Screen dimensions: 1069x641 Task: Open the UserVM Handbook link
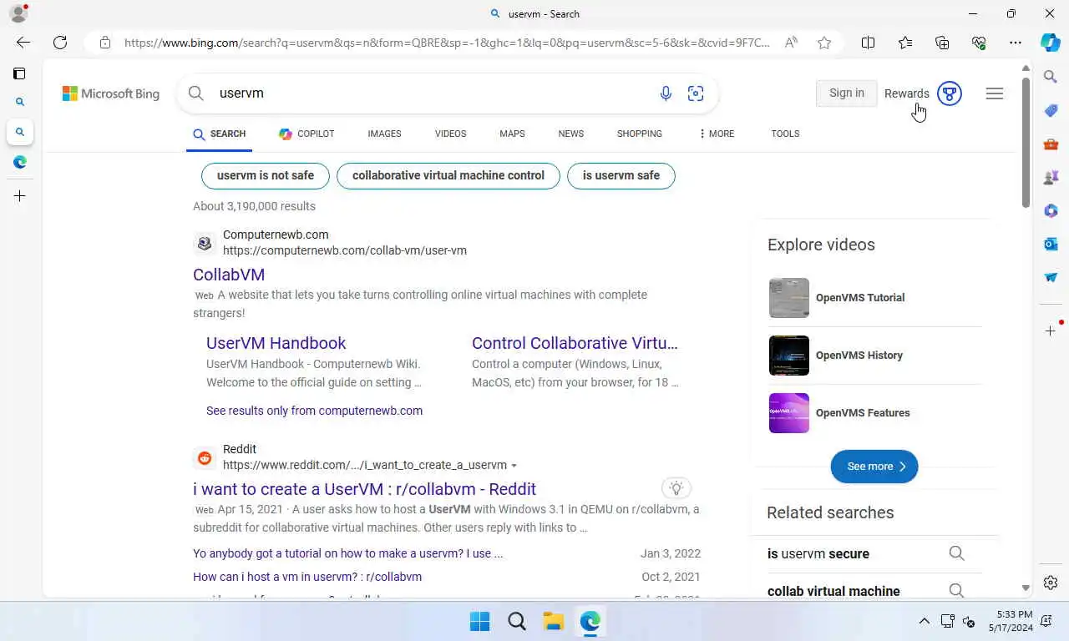(x=276, y=343)
